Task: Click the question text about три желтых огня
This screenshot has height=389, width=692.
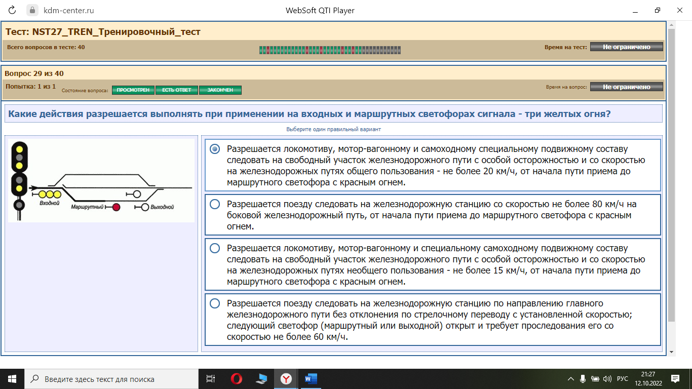Action: click(x=310, y=113)
